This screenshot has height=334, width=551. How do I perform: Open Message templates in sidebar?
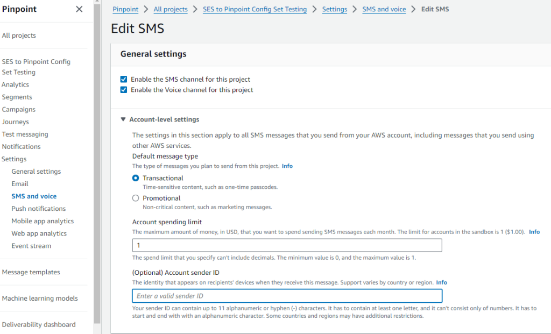pos(31,272)
